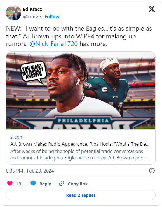
Task: Click the article description snippet text
Action: (x=81, y=155)
